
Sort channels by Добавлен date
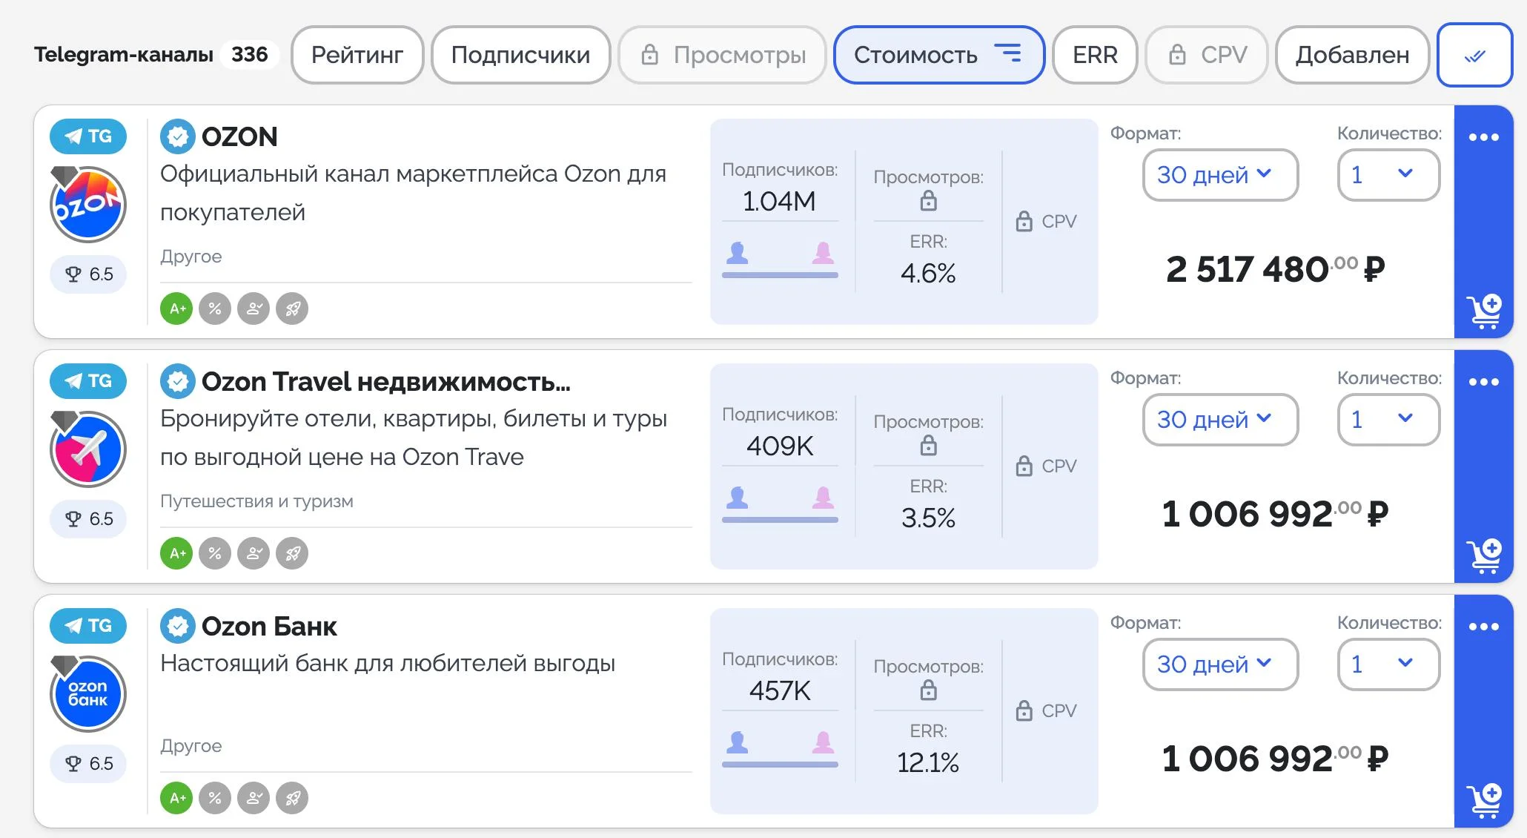point(1352,55)
